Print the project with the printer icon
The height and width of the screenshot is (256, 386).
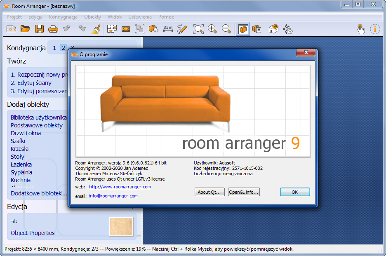(53, 29)
